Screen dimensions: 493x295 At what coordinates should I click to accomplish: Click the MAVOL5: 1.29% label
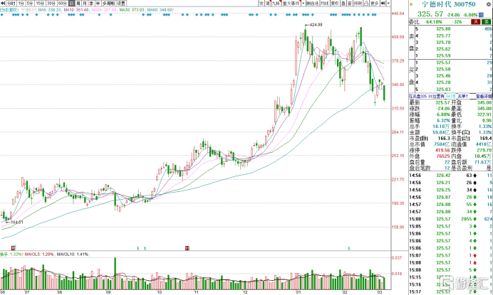(39, 254)
